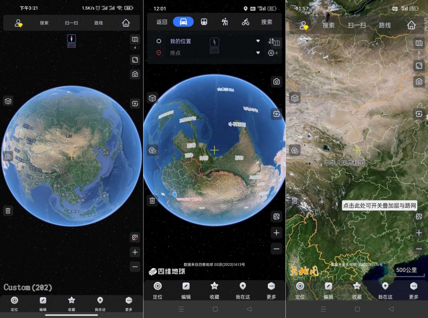Open user profile icon on Custom(202) screen
Image resolution: width=428 pixels, height=318 pixels.
pos(19,23)
